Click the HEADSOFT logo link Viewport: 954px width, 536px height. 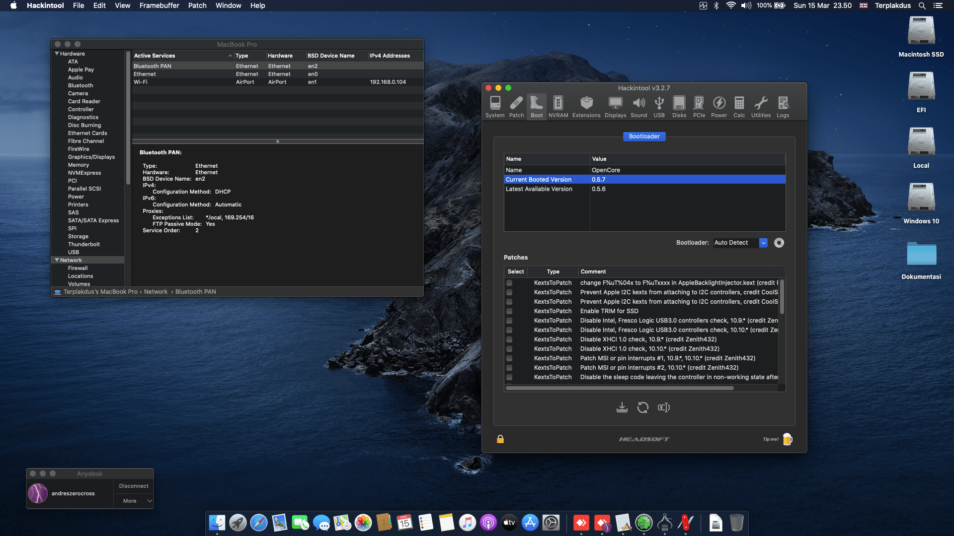[644, 439]
